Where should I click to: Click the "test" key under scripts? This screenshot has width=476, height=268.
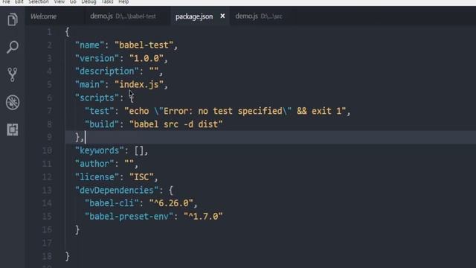pos(99,111)
